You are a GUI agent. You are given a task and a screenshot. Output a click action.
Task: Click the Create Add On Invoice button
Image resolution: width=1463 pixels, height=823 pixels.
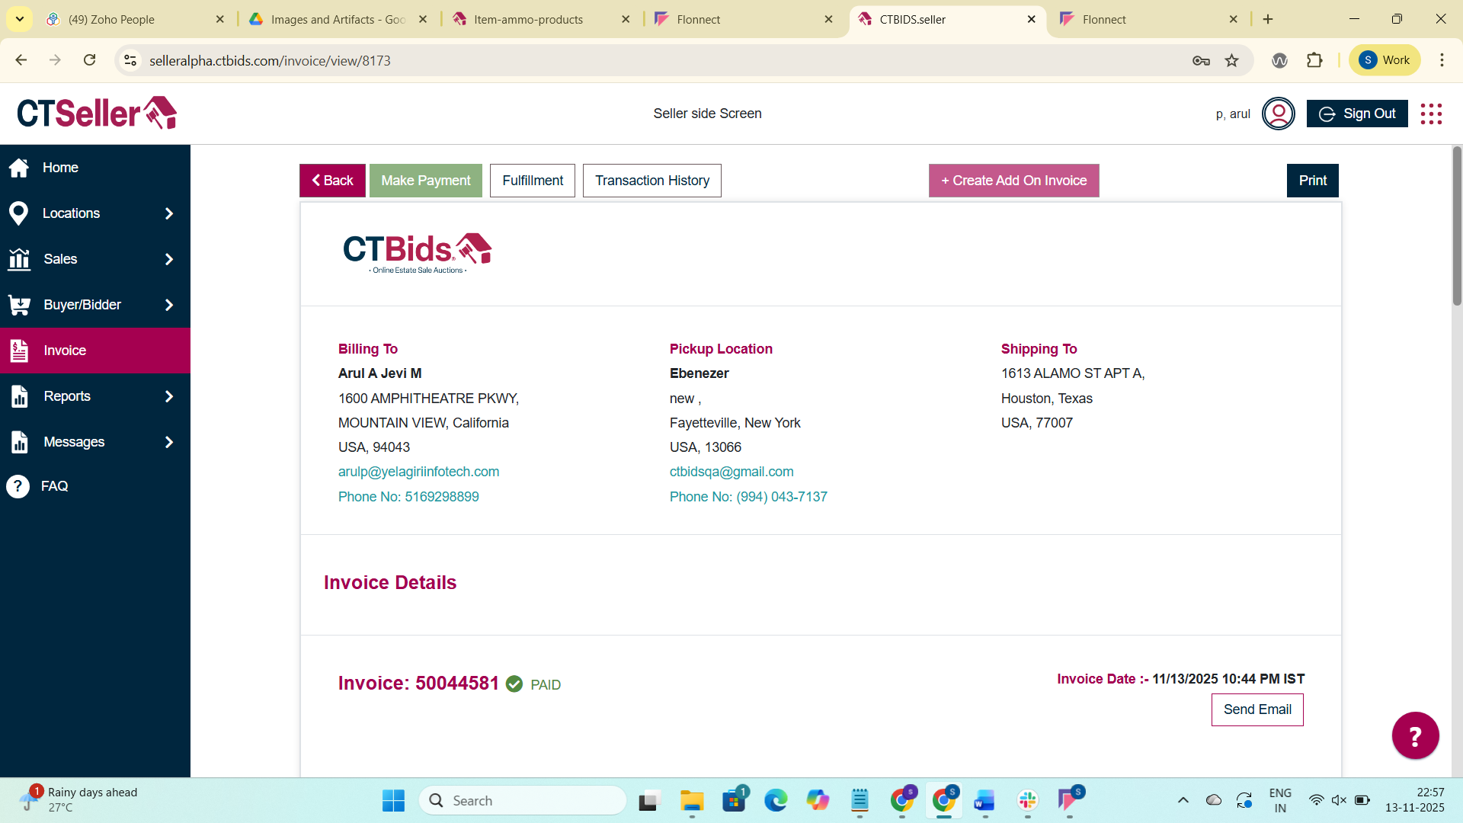click(x=1013, y=181)
